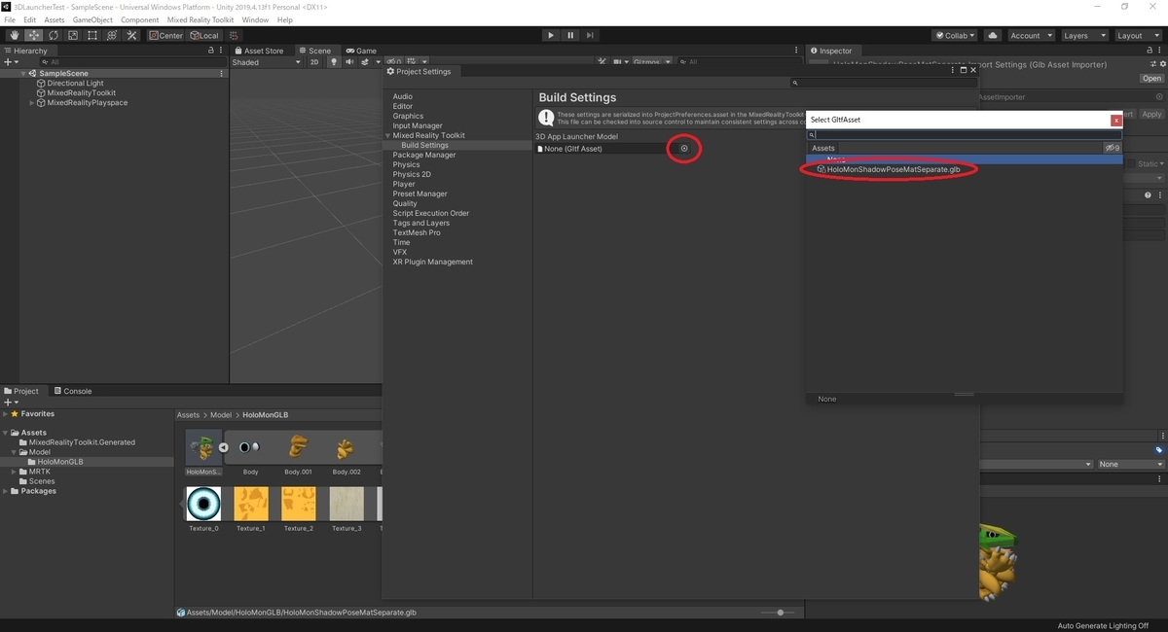Select the Rect transform tool
The image size is (1168, 632).
91,35
